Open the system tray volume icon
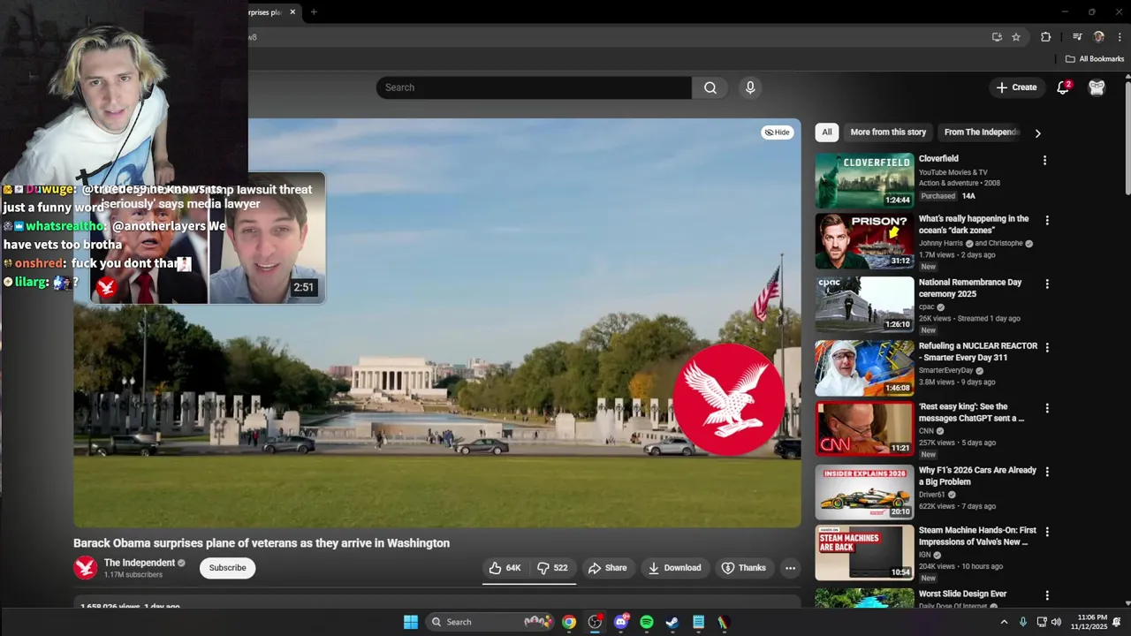The height and width of the screenshot is (636, 1131). 1056,622
